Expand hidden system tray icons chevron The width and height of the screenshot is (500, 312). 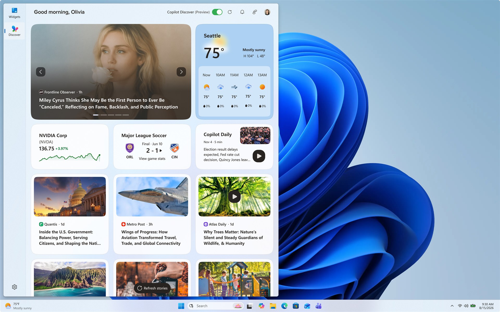pyautogui.click(x=452, y=306)
